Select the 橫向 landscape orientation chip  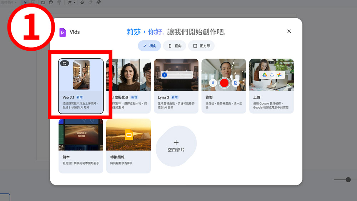pos(149,46)
